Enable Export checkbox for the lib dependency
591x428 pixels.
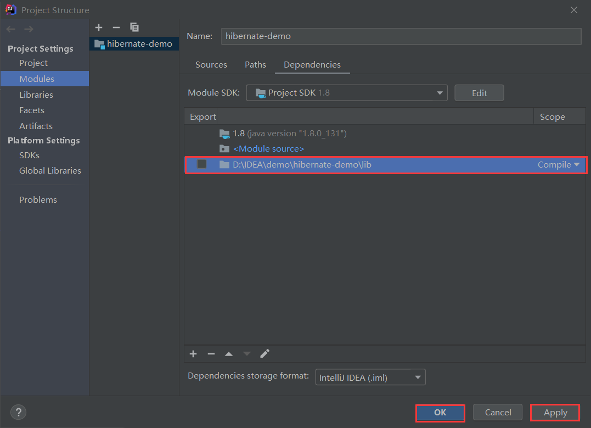pos(201,164)
